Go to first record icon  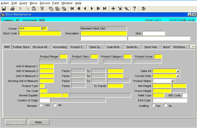[72, 9]
